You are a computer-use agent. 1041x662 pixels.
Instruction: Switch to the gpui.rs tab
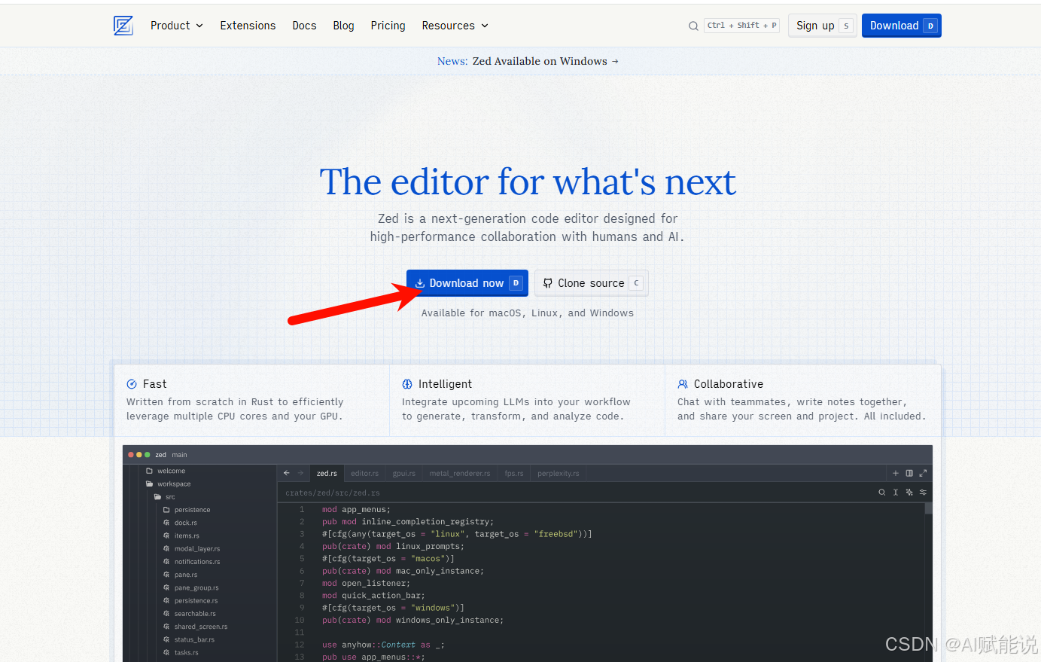pos(404,474)
